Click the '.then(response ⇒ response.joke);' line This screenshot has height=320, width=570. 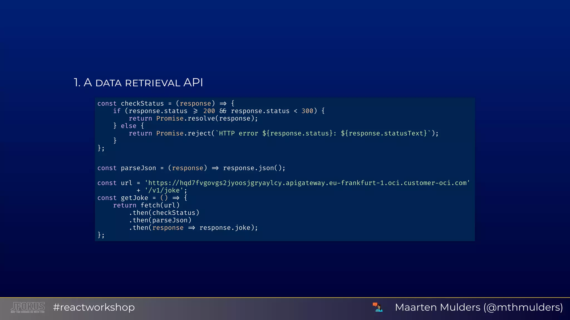point(193,228)
